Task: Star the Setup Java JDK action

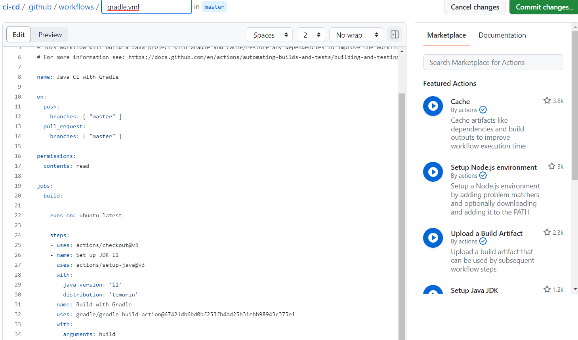Action: click(547, 289)
